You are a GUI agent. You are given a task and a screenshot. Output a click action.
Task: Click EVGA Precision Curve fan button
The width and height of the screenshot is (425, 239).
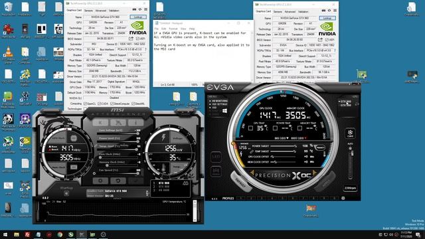click(350, 133)
